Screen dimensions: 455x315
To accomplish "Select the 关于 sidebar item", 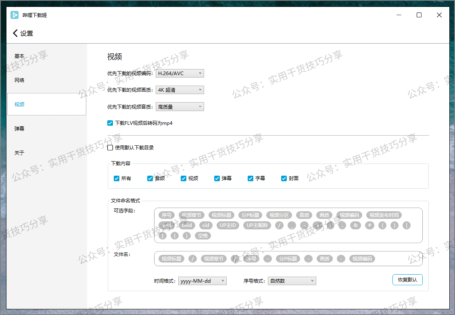I will pos(19,153).
